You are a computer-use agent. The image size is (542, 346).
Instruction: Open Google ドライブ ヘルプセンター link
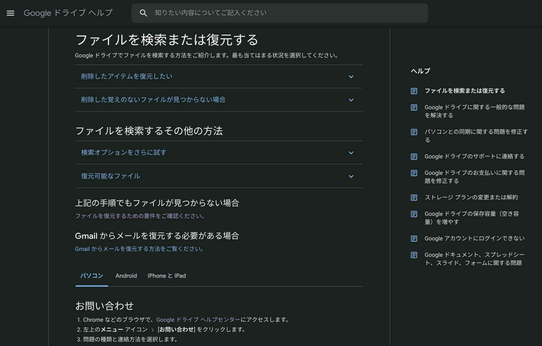click(x=198, y=320)
